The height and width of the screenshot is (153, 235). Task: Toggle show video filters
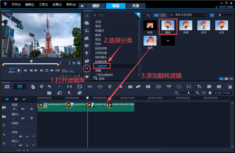pyautogui.click(x=156, y=15)
